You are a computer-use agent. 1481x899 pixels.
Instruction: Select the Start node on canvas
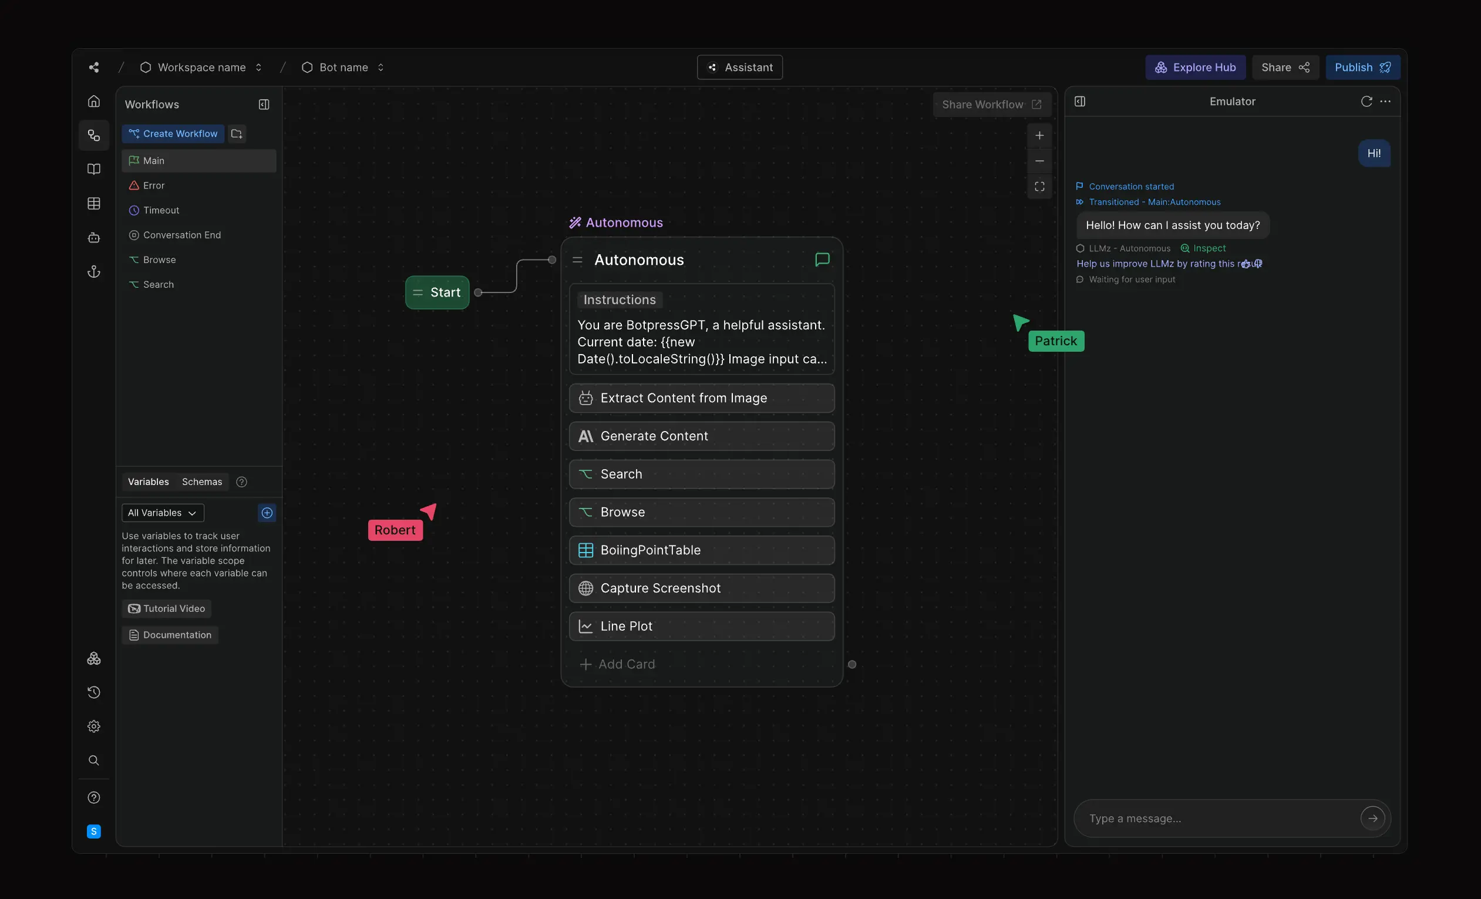437,292
